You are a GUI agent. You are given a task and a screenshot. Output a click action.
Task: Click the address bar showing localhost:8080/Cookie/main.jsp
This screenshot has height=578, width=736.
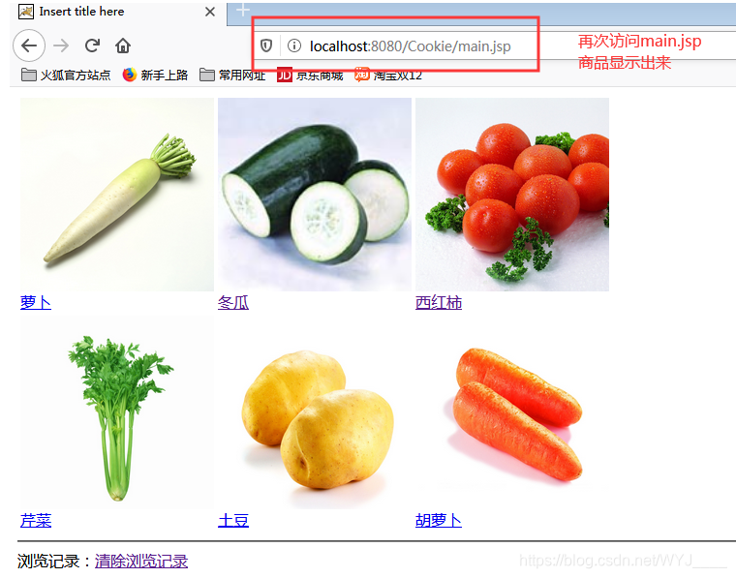(410, 46)
